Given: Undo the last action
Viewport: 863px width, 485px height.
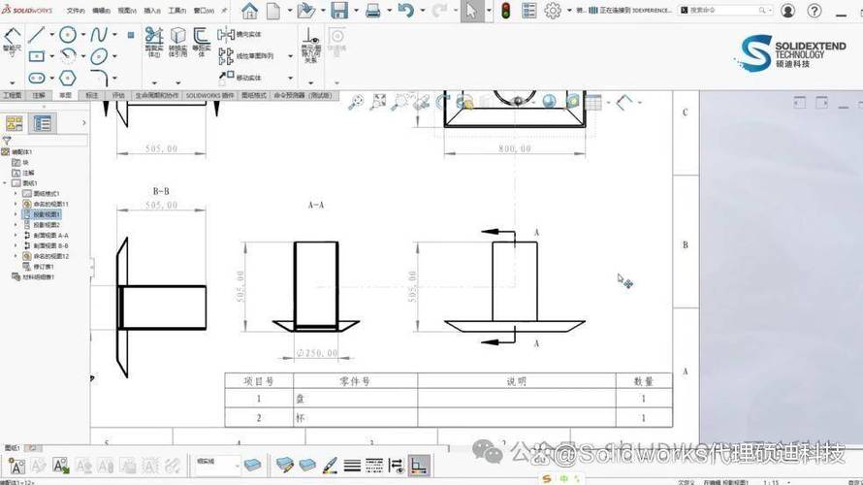Looking at the screenshot, I should 405,11.
